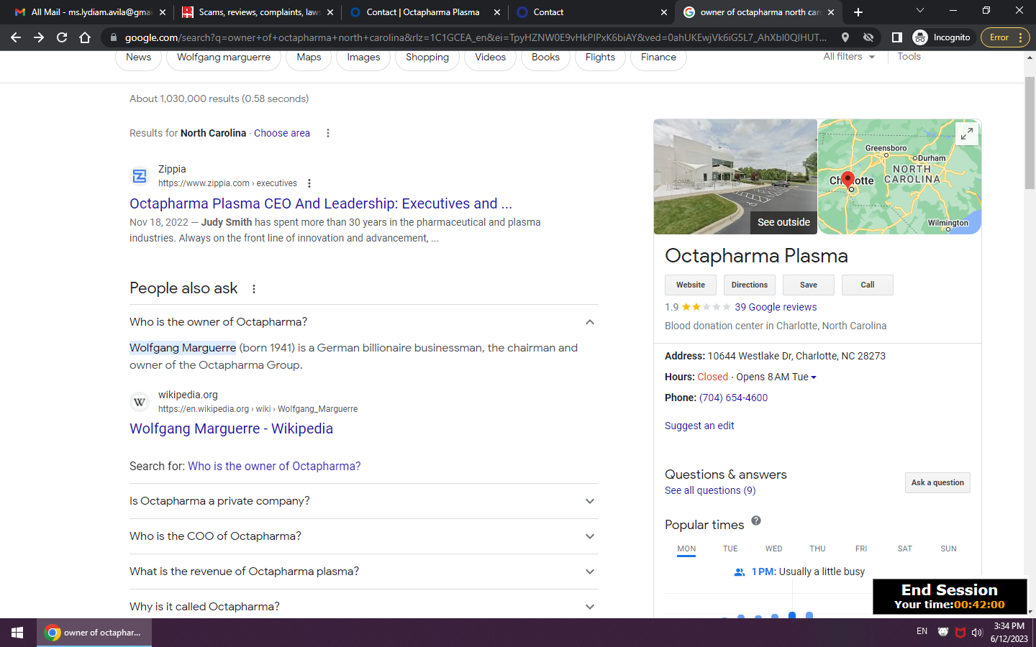
Task: Select the FRI popular times tab
Action: point(861,549)
